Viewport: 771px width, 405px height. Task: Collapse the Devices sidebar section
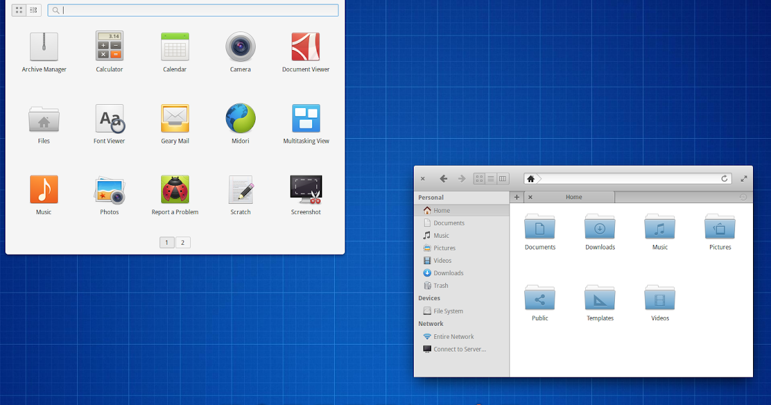[429, 298]
